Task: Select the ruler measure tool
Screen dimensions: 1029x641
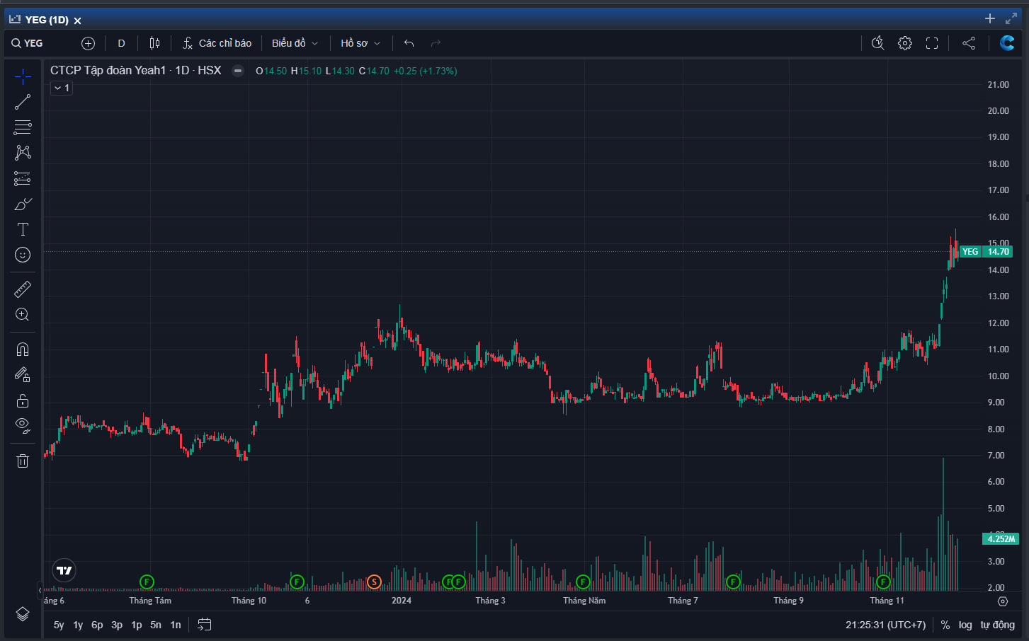Action: (x=23, y=289)
